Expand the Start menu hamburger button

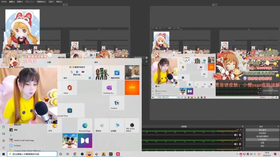[3, 62]
